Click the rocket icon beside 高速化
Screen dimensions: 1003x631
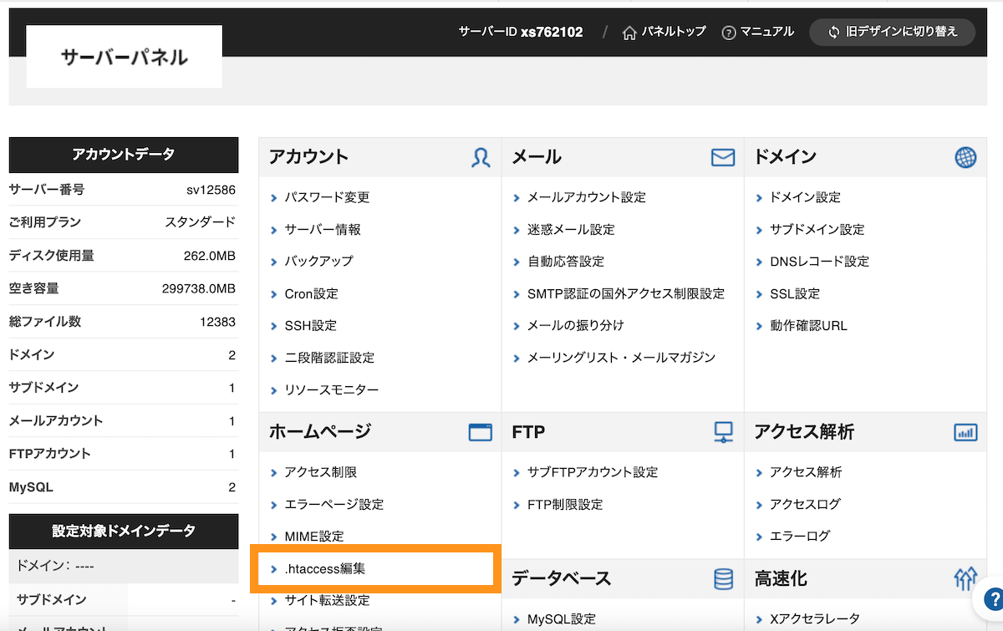tap(965, 578)
